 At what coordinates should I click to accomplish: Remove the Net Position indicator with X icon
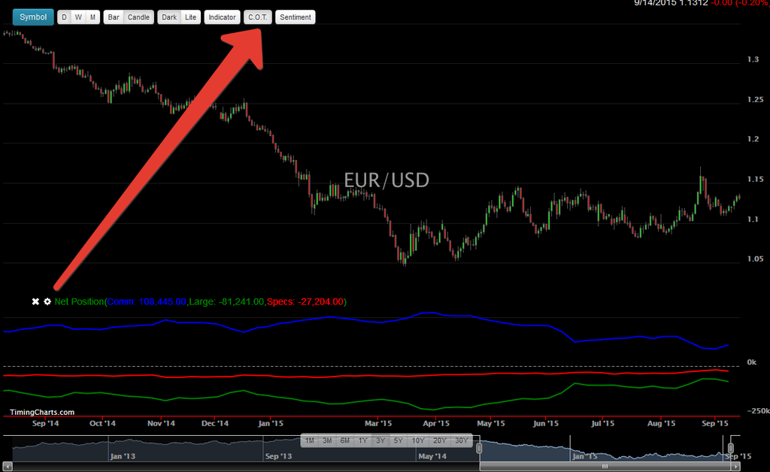click(x=35, y=301)
